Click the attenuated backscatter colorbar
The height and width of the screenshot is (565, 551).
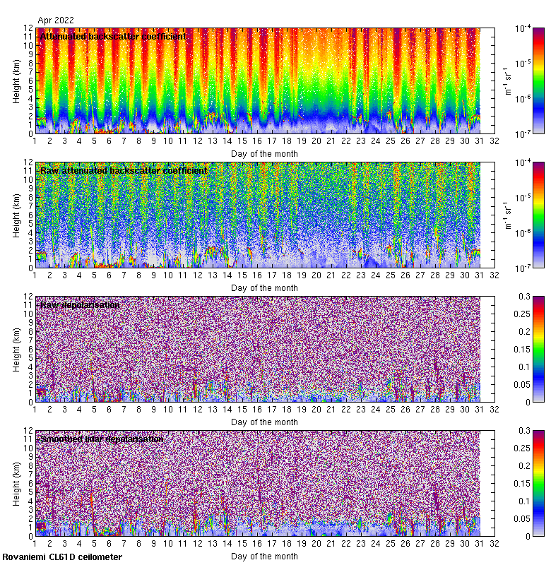[538, 81]
